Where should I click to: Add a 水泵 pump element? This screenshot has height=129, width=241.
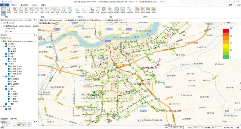coord(31,10)
